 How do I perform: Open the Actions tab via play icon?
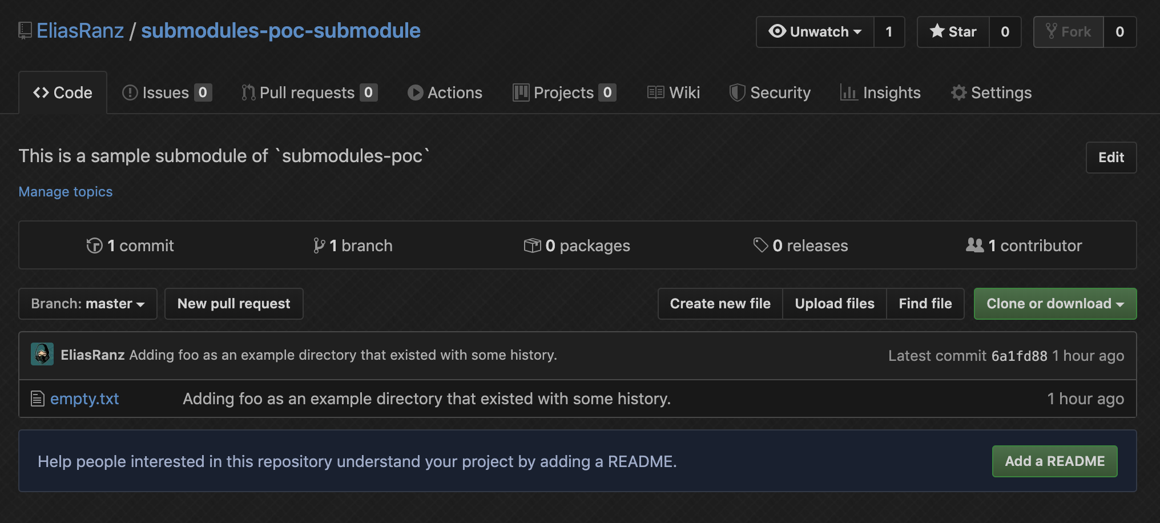pos(416,92)
